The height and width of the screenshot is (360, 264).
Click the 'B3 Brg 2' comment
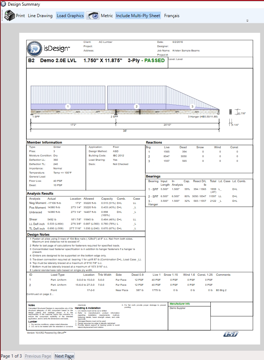pos(221,290)
